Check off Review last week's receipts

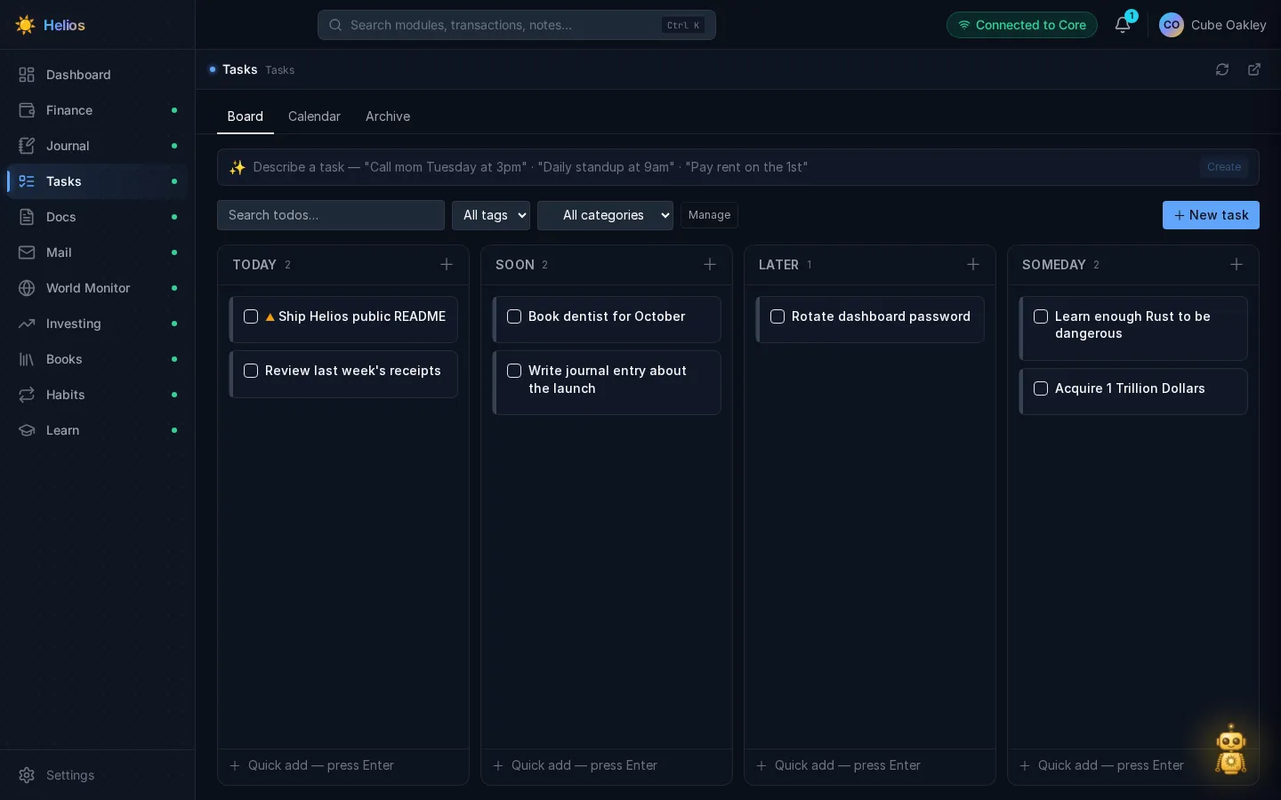(x=251, y=371)
